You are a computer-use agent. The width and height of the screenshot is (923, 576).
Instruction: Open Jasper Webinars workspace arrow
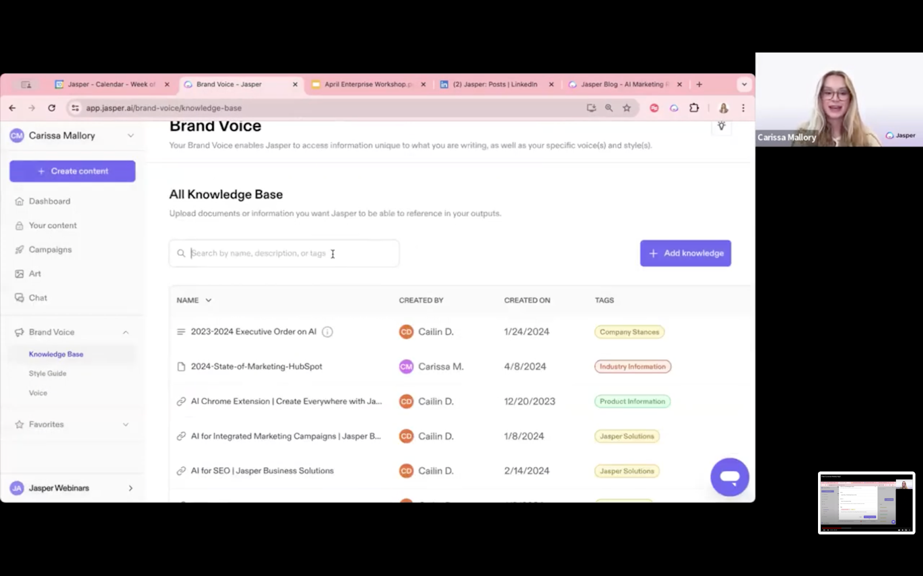tap(131, 488)
